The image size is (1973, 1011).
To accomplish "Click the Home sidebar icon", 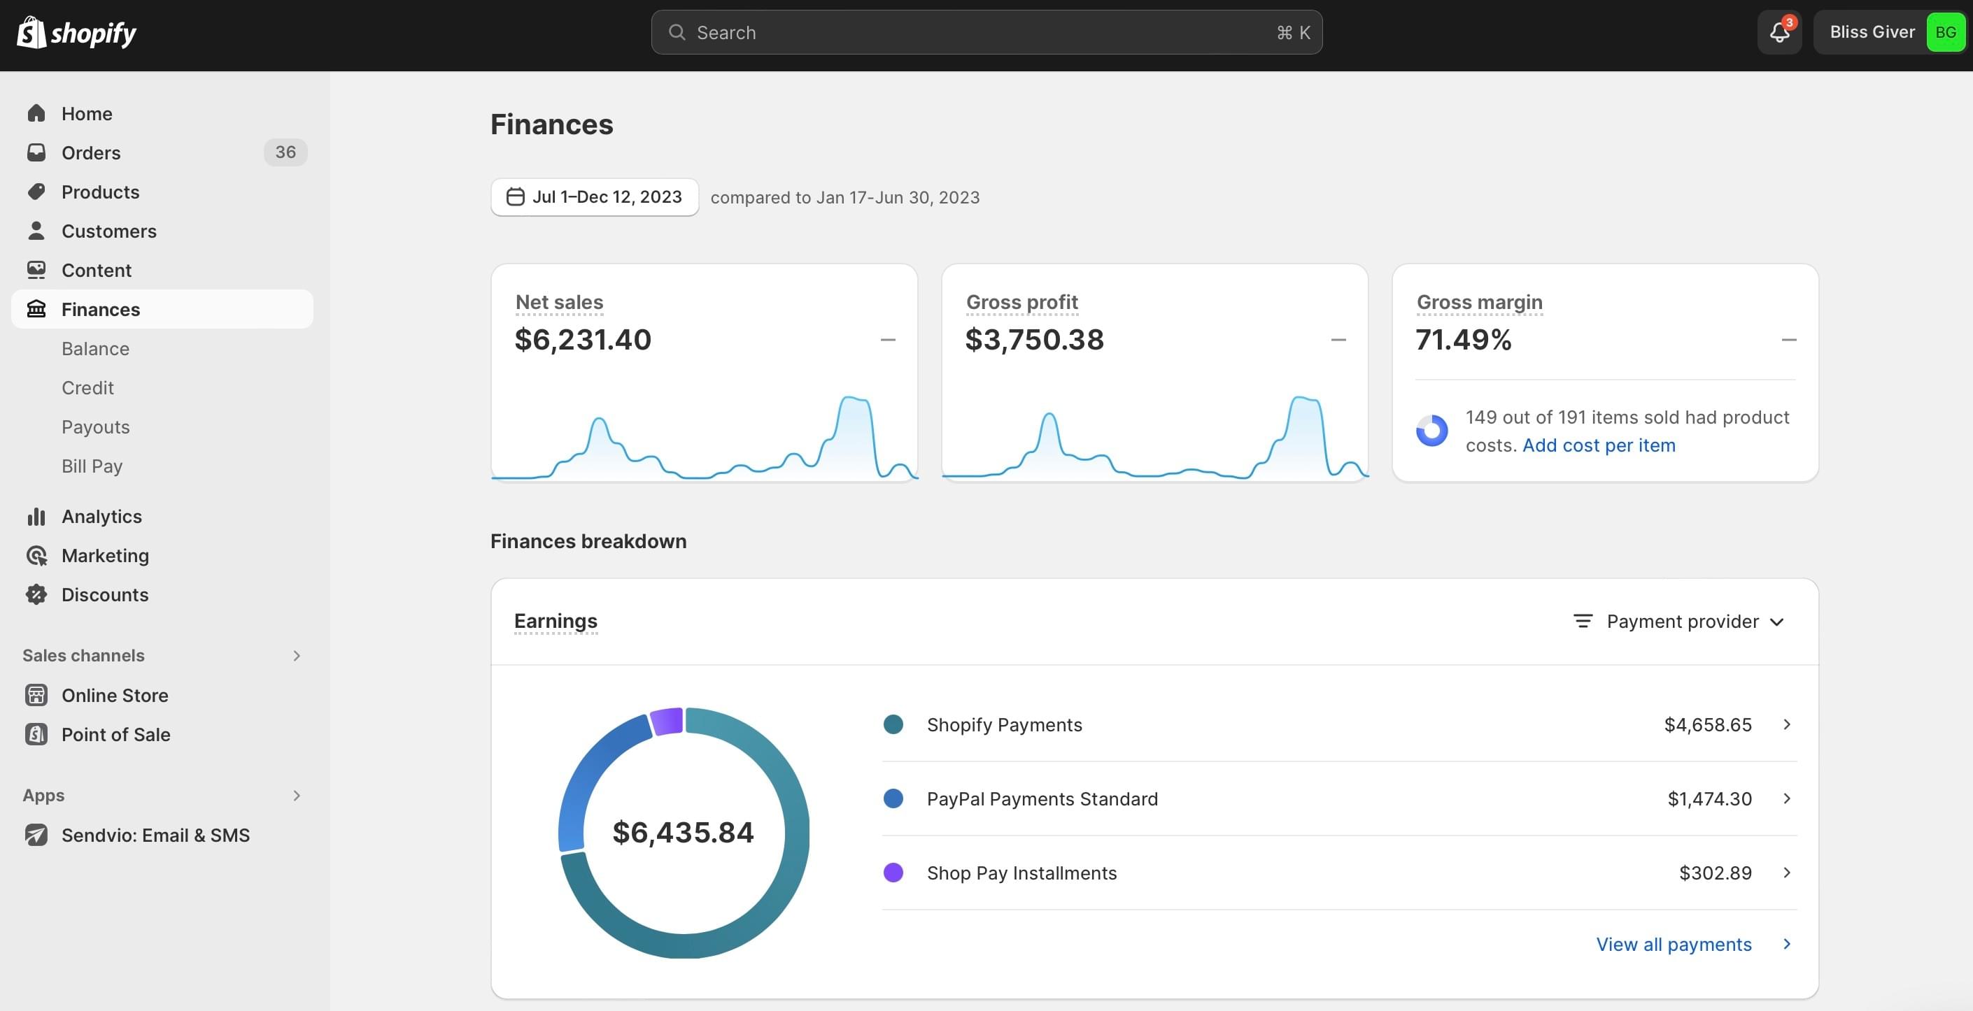I will [x=36, y=113].
